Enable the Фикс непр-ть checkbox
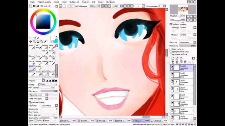 171,49
